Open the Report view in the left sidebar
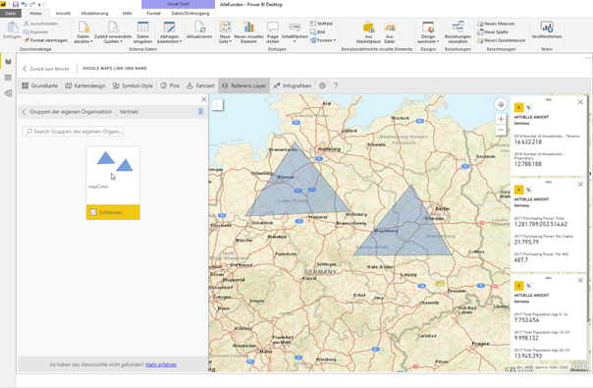Screen dimensions: 593x388 8,61
